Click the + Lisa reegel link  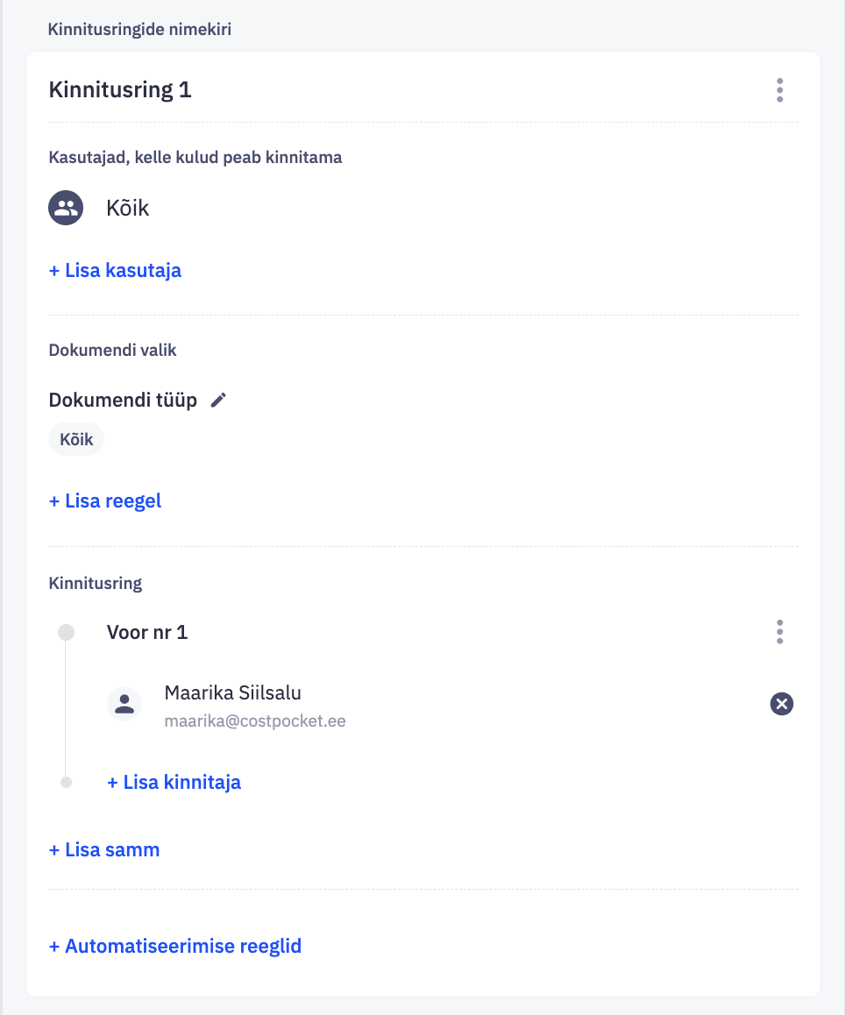(105, 501)
